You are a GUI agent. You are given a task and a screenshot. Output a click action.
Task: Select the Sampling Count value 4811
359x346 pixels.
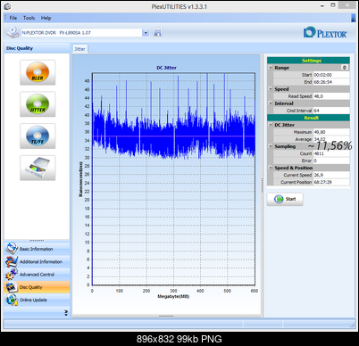(331, 153)
